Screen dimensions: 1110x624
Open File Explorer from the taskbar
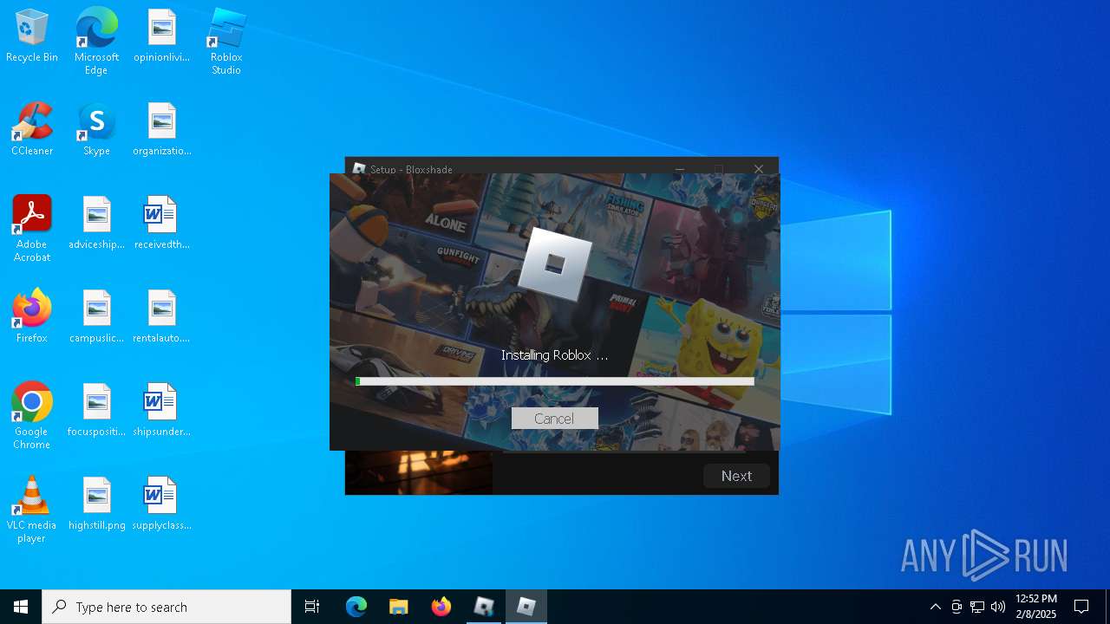point(398,607)
